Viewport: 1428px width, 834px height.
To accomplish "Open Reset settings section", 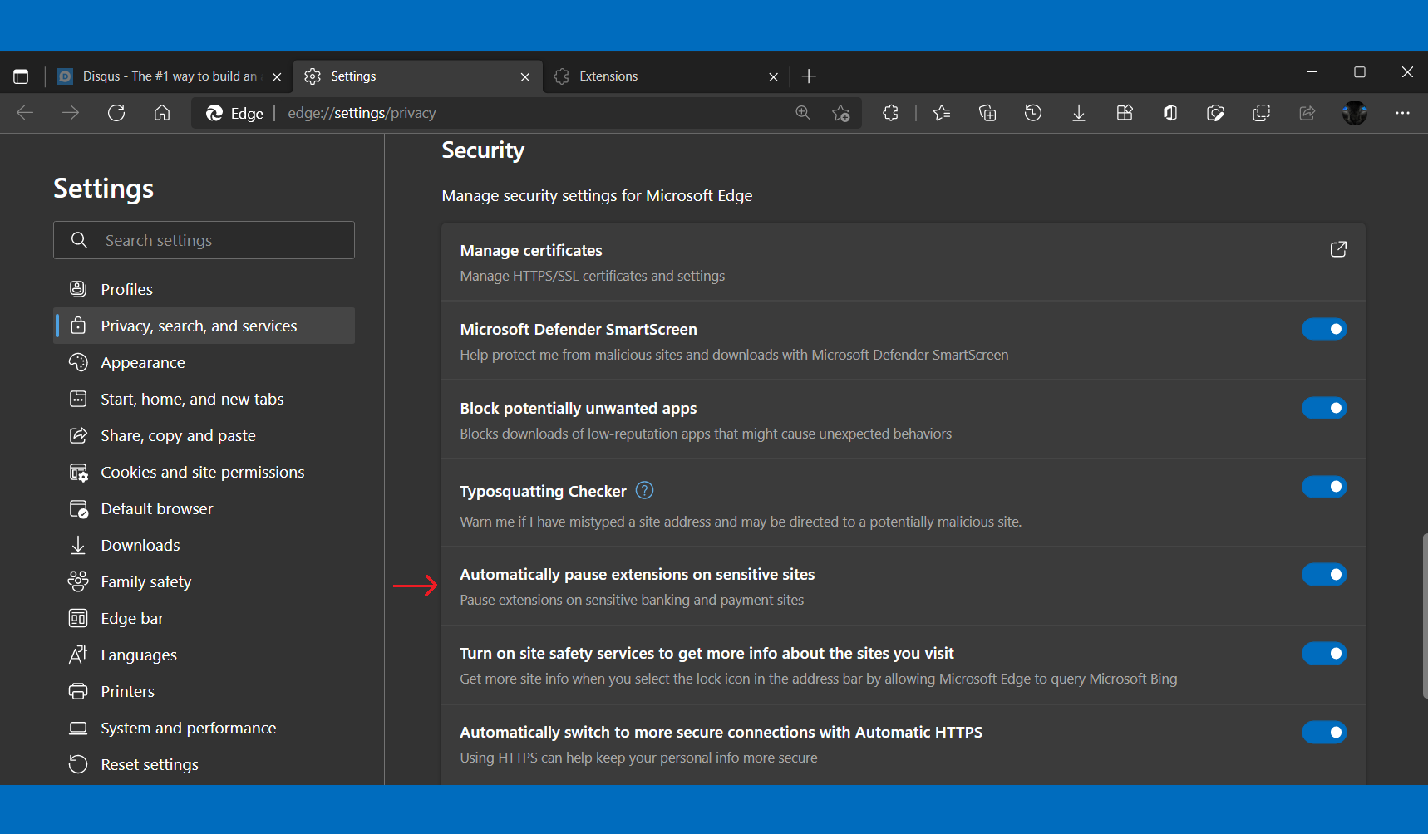I will click(204, 764).
